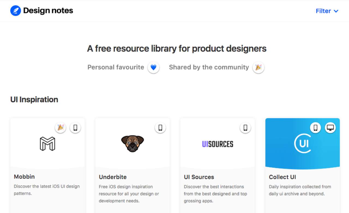The height and width of the screenshot is (213, 349).
Task: Open the Collect UI blue logo thumbnail
Action: [x=303, y=144]
